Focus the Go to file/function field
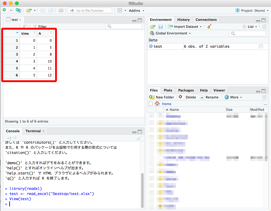271x211 pixels. pos(90,10)
